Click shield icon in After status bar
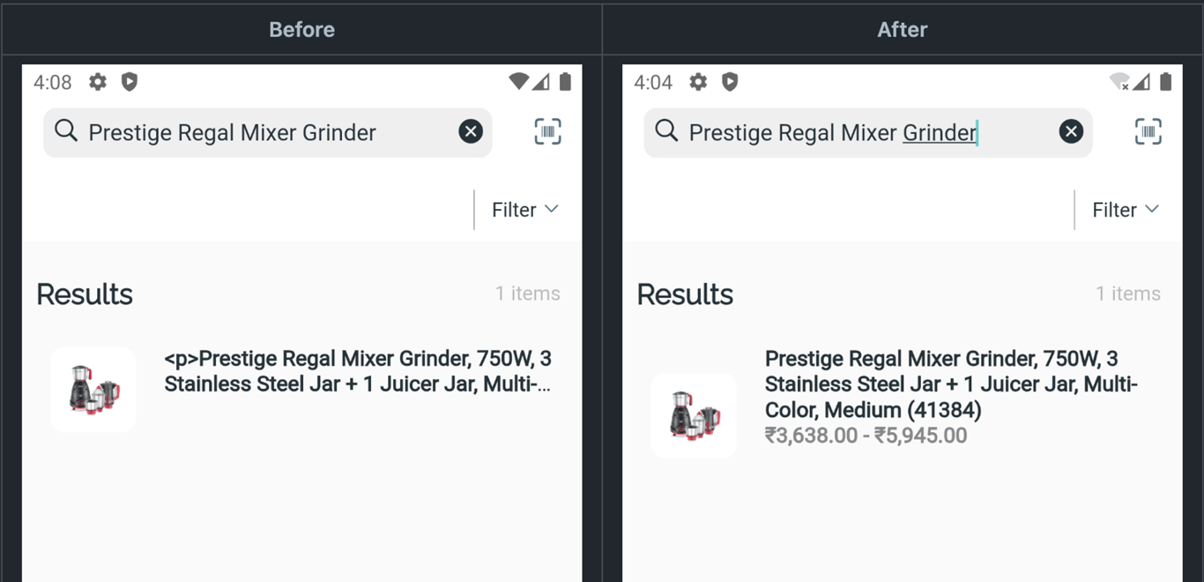Viewport: 1204px width, 582px height. point(730,82)
